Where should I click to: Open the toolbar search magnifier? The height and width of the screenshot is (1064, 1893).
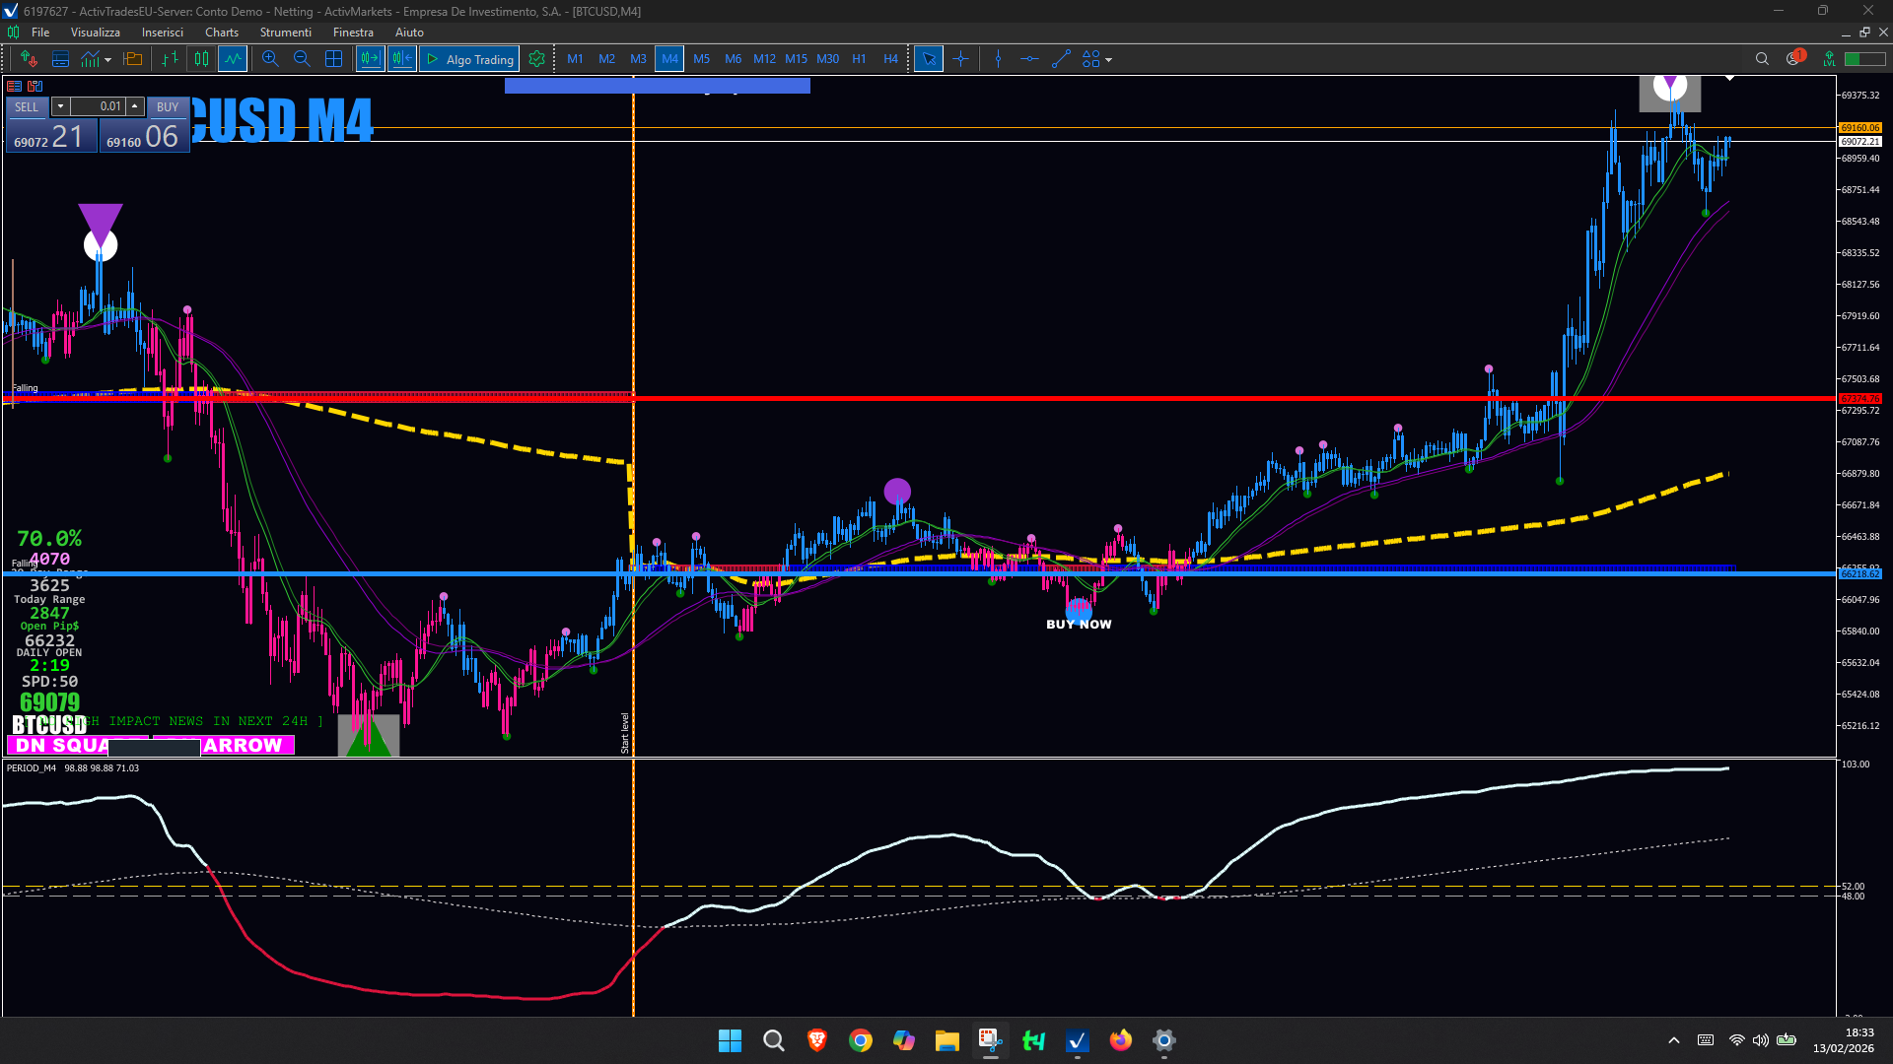point(1762,59)
